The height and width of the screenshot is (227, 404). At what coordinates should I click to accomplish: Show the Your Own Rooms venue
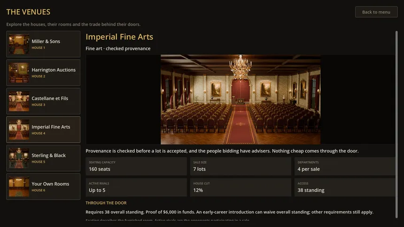(43, 187)
